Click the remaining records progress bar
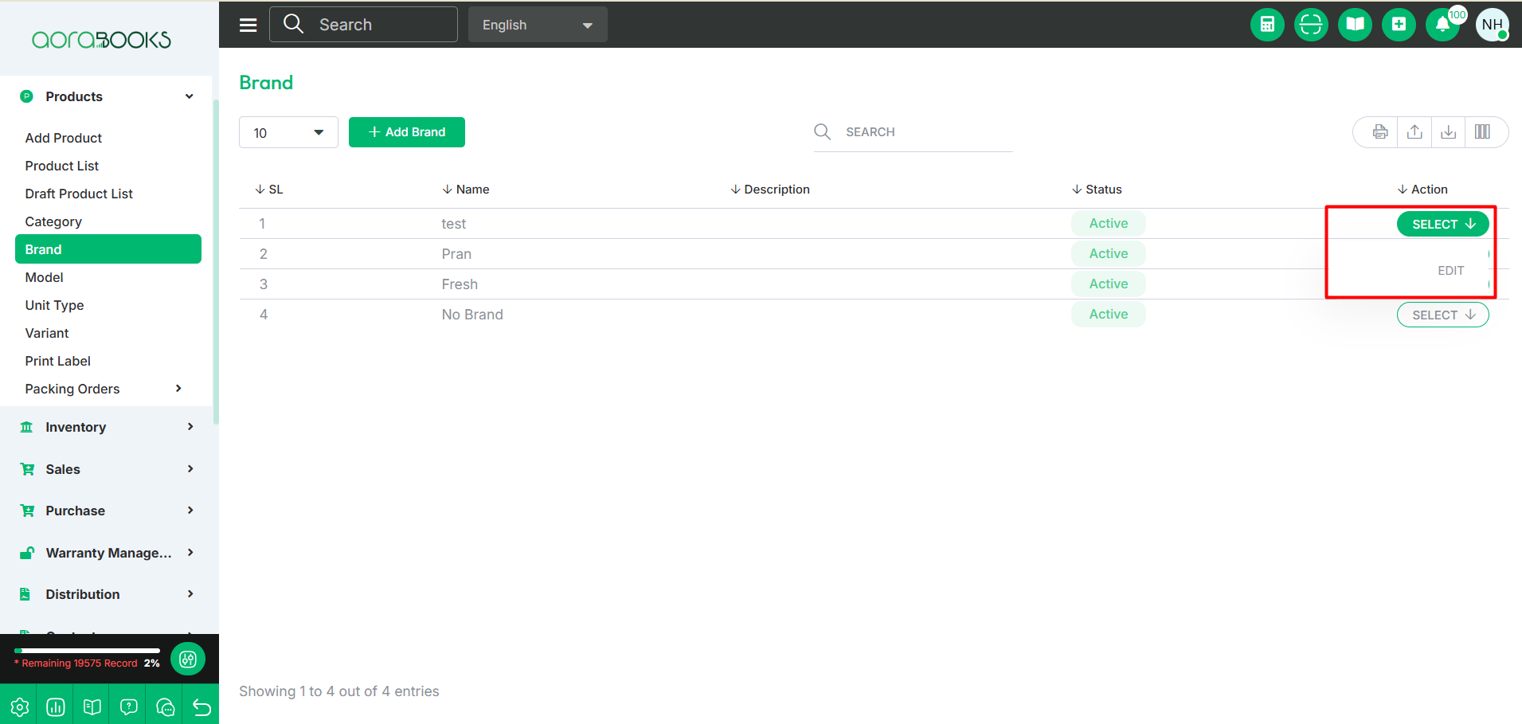Image resolution: width=1522 pixels, height=724 pixels. [87, 651]
